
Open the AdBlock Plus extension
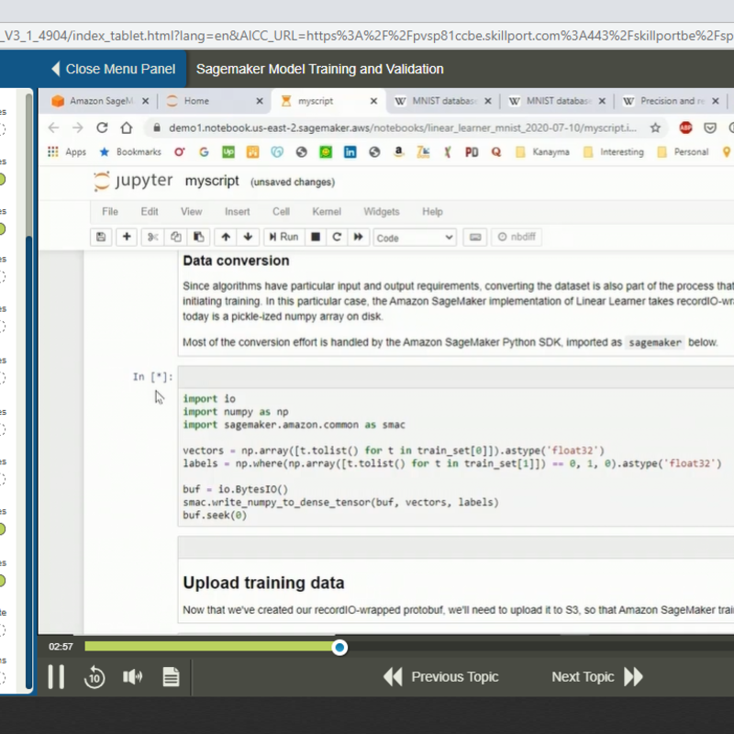(x=685, y=128)
